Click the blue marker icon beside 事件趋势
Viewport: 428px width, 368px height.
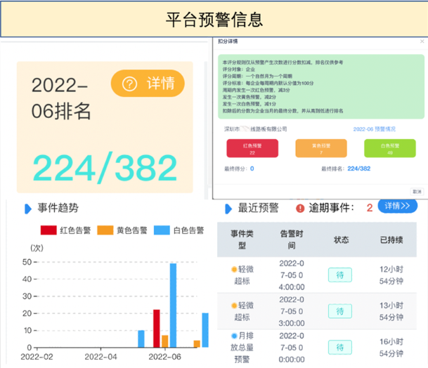[x=27, y=209]
